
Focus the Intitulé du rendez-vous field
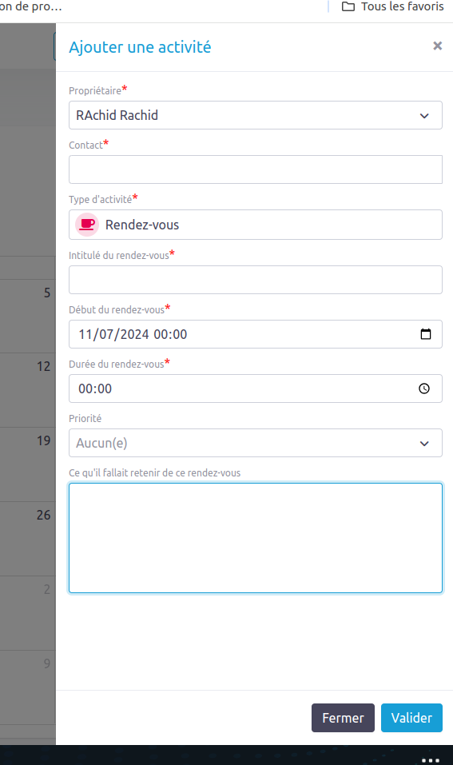[256, 280]
